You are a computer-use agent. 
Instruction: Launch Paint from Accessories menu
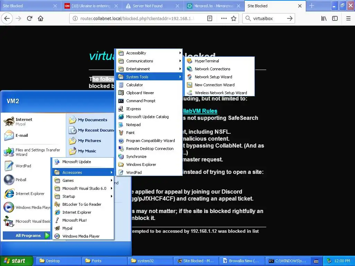pyautogui.click(x=149, y=133)
